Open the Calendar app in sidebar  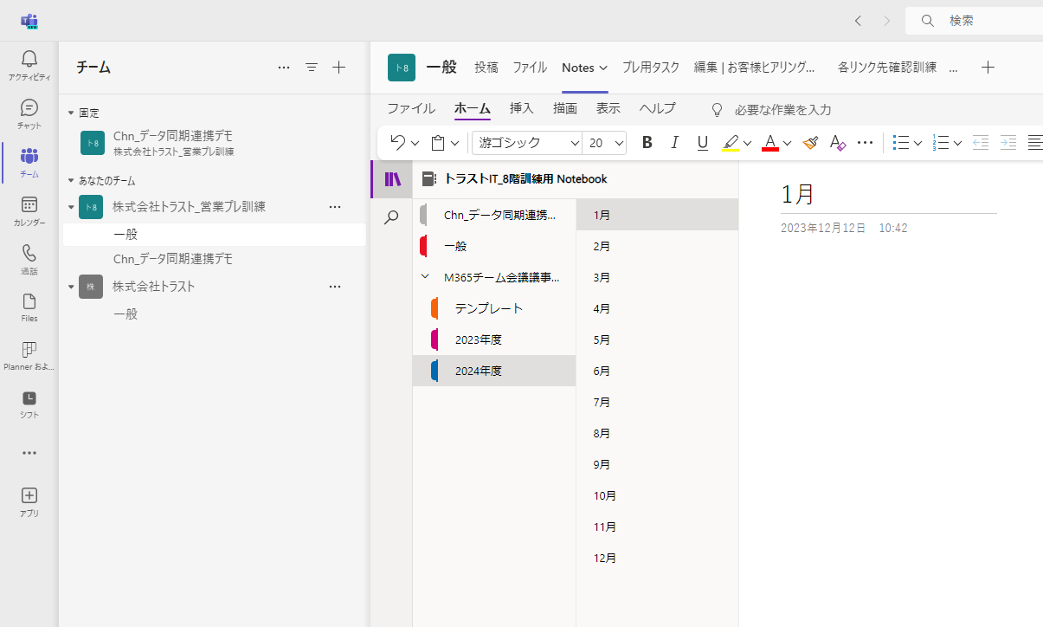coord(29,210)
